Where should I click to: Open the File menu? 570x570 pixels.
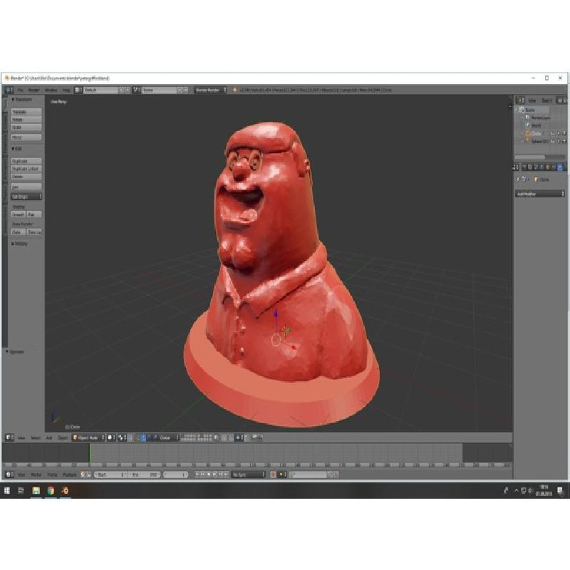(x=21, y=90)
